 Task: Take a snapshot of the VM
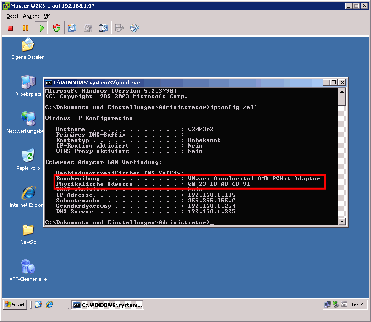click(72, 28)
